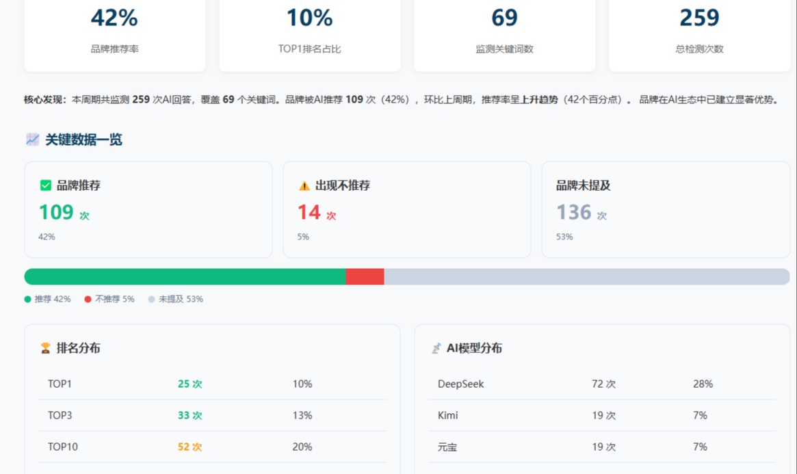Screen dimensions: 797x474
Task: Select the DeepSeek row label
Action: pos(461,384)
